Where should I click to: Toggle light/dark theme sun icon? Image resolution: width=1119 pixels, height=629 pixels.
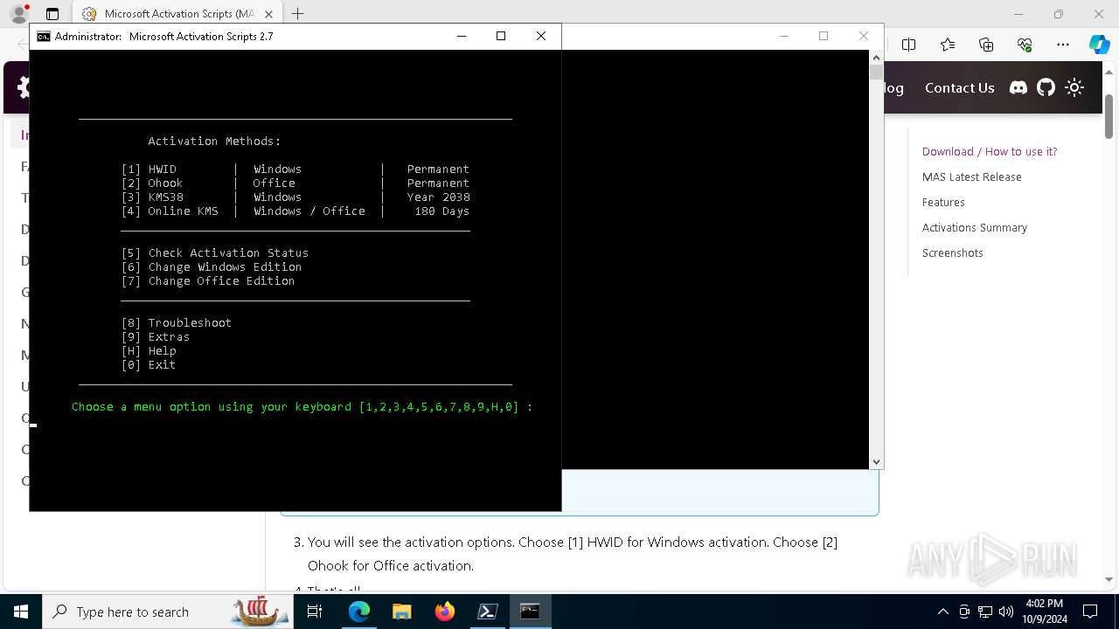click(1074, 87)
